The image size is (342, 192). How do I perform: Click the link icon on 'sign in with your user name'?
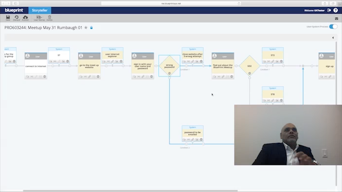[143, 77]
